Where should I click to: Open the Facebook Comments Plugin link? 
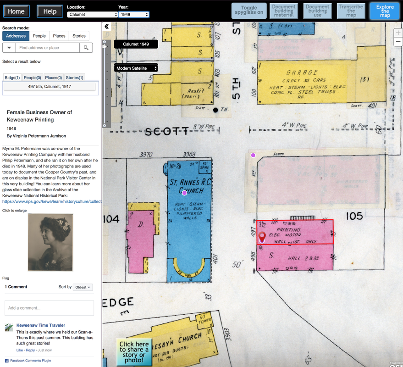[x=30, y=361]
